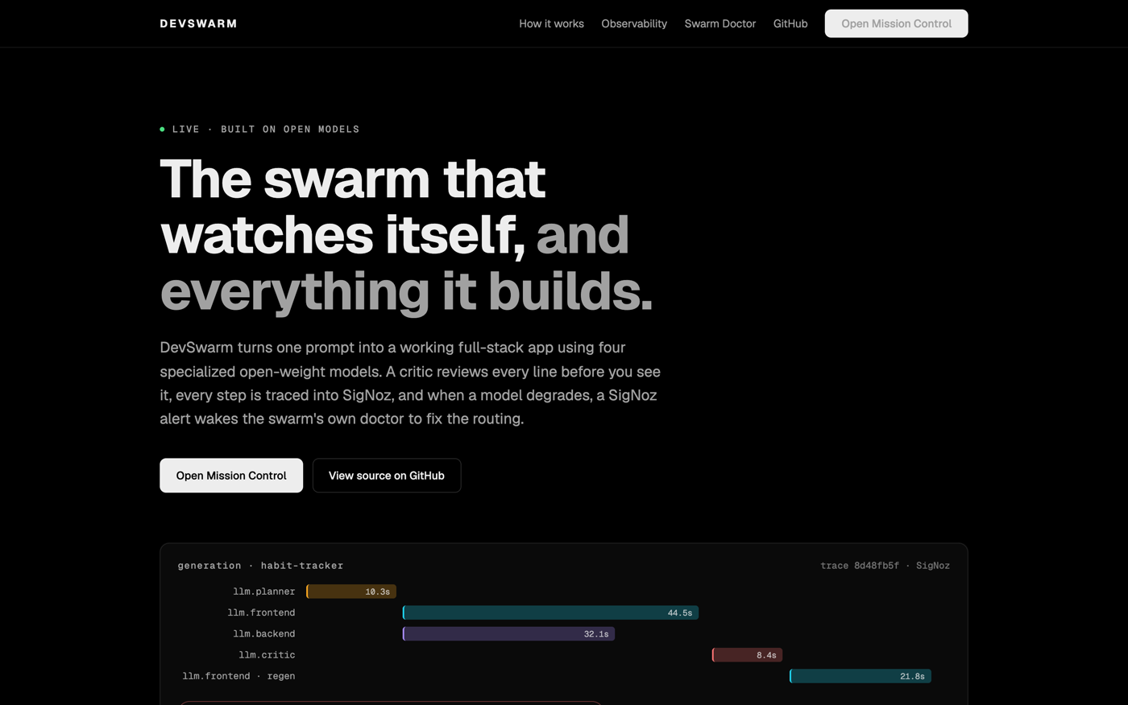
Task: Select the llm.critic 8.4s span bar
Action: click(x=747, y=655)
